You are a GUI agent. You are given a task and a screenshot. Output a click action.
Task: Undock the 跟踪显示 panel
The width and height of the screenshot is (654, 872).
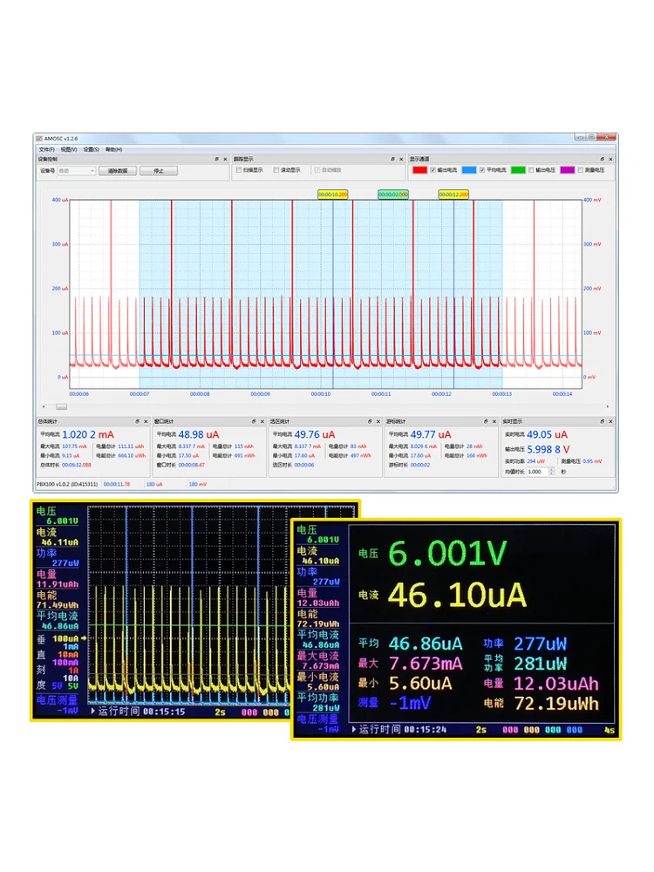[392, 159]
